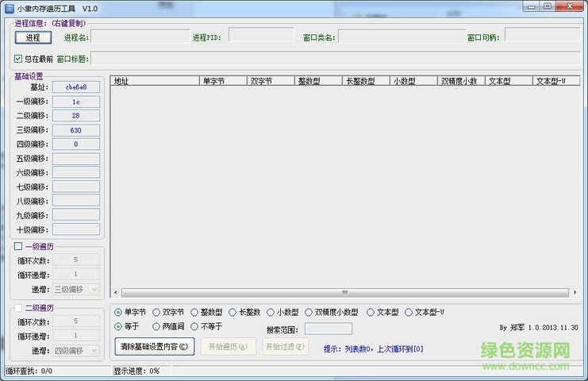
Task: Click the application icon in title bar
Action: pyautogui.click(x=10, y=8)
